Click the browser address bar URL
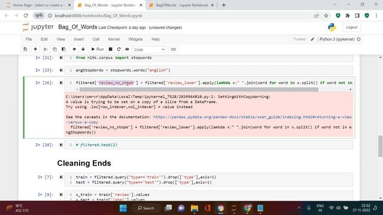Screen dimensions: 383x215 [x=98, y=16]
